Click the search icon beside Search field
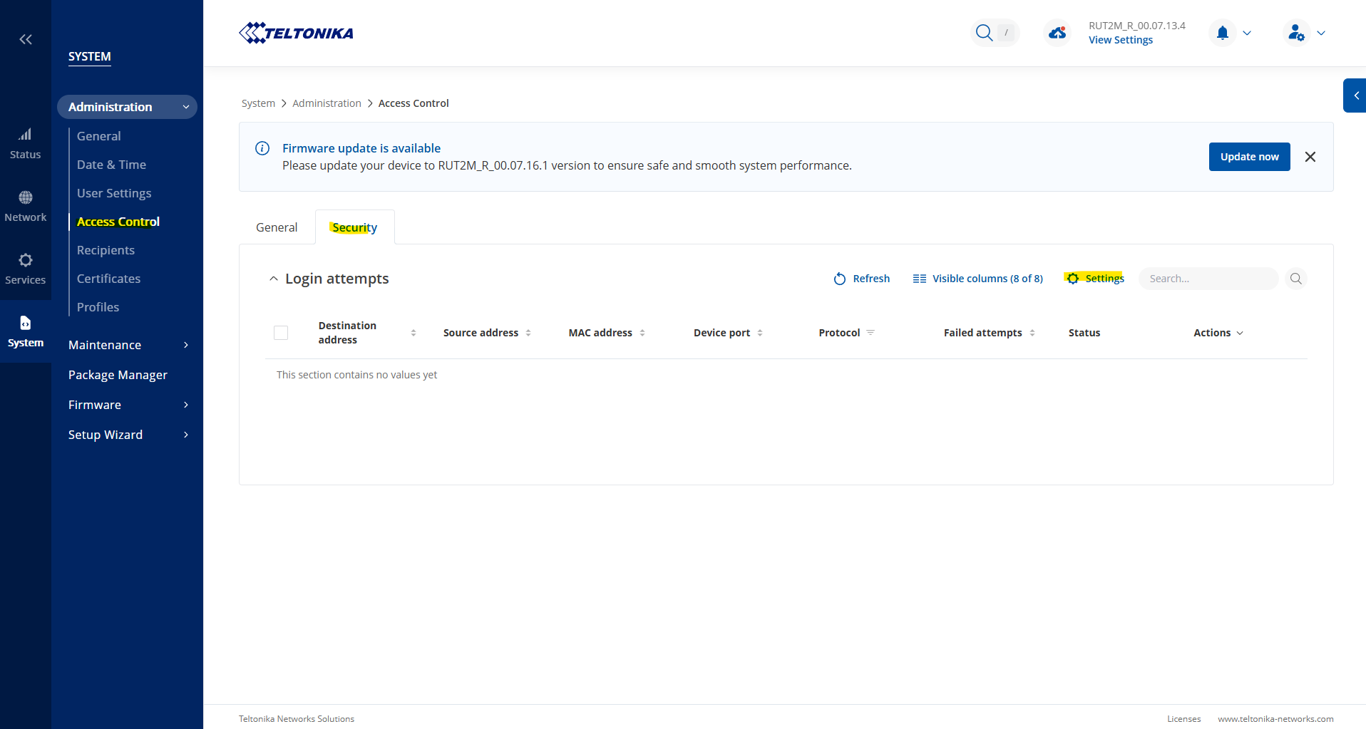Image resolution: width=1366 pixels, height=729 pixels. coord(1295,279)
